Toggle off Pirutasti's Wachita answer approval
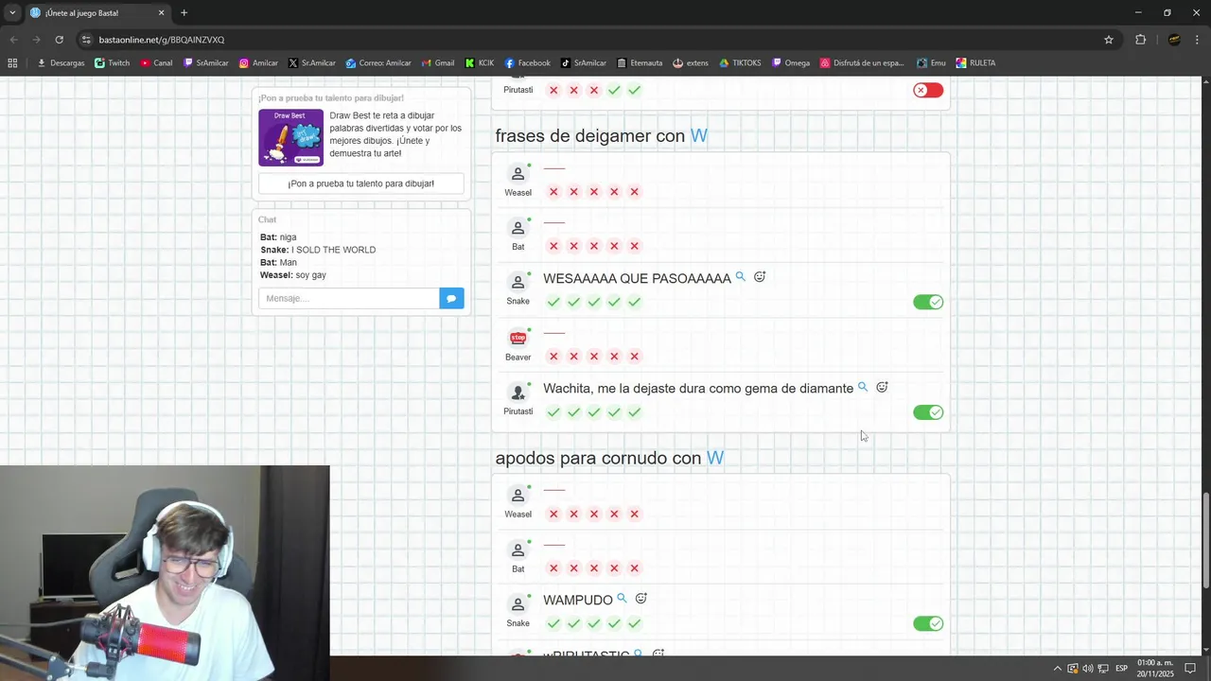Screen dimensions: 1211x681 click(x=928, y=412)
